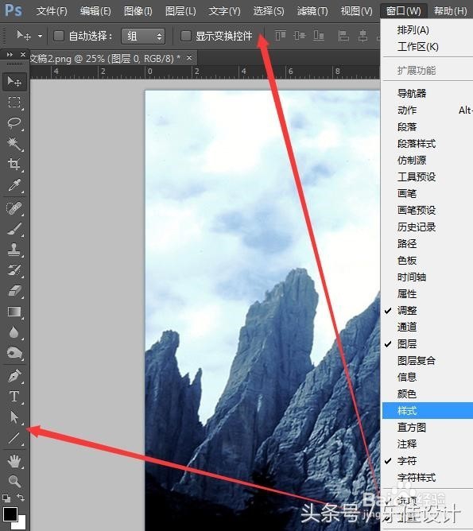Open the Move tool preset picker arrow
473x531 pixels.
pos(40,36)
